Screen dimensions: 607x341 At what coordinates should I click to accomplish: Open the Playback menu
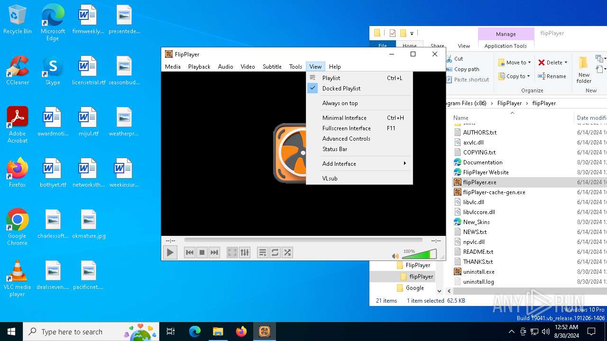click(199, 67)
